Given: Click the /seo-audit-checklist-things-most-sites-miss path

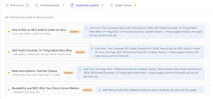Looking at the screenshot, I should point(42,55).
